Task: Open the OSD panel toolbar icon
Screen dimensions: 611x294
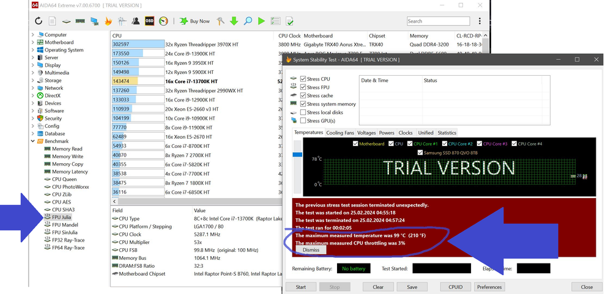Action: click(x=149, y=21)
